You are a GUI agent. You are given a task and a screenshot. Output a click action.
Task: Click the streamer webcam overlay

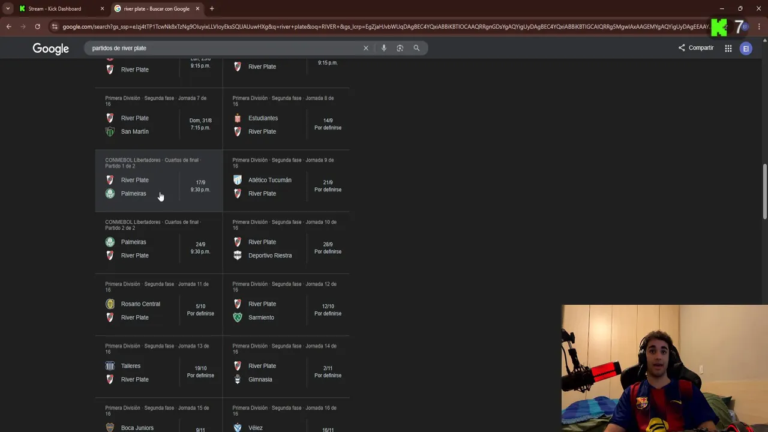point(665,368)
